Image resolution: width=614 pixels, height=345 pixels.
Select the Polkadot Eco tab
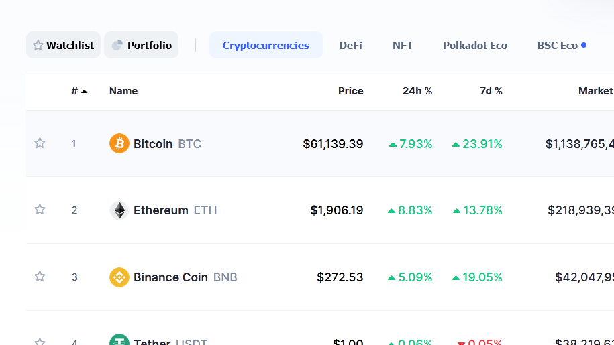coord(474,46)
